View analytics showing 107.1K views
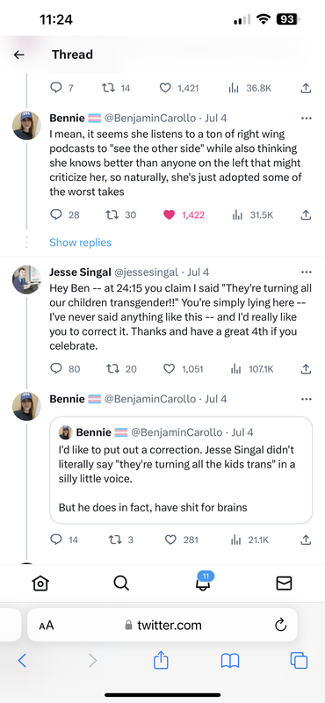 tap(251, 369)
